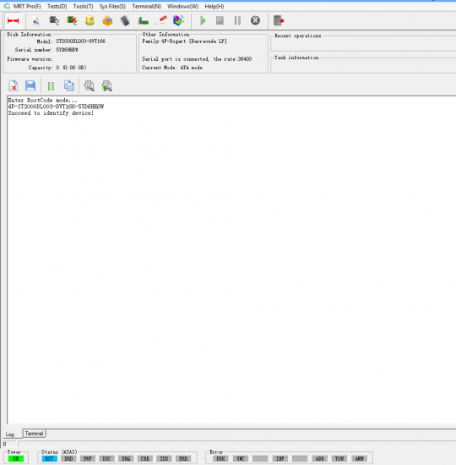Click the INF error indicator
The height and width of the screenshot is (465, 456).
pos(280,458)
